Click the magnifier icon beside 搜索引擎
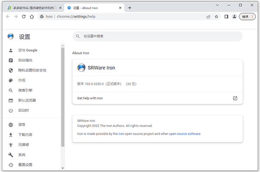This screenshot has height=172, width=260. point(10,91)
